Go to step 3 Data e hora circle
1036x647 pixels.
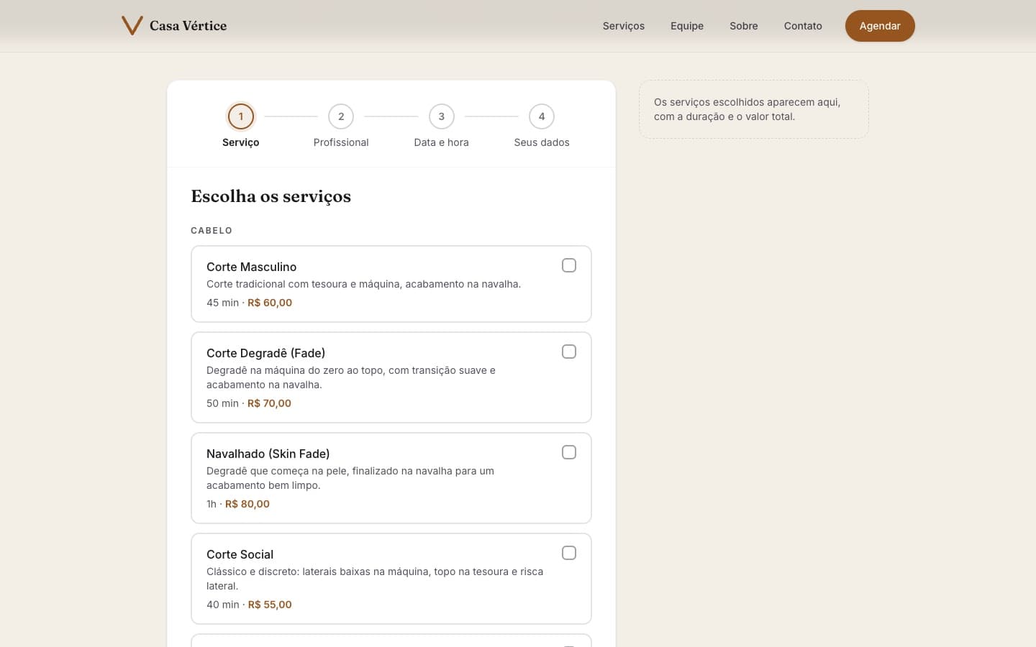[x=442, y=116]
